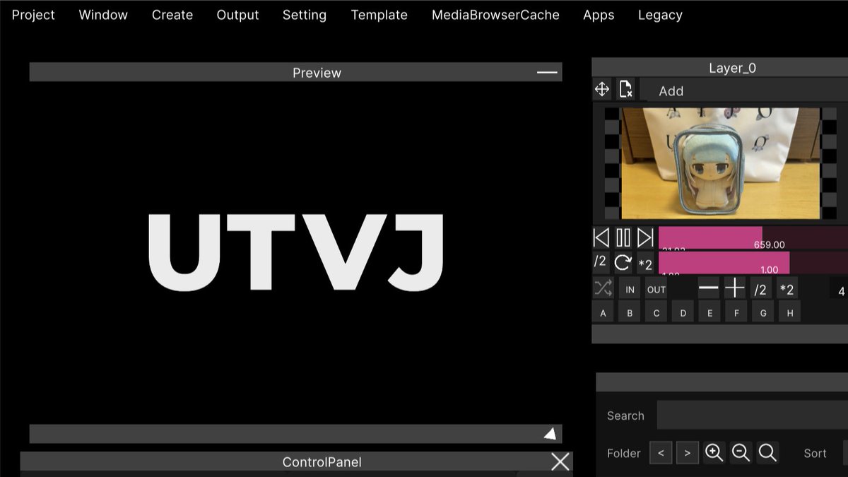Jump to next frame in Layer_0
Screen dimensions: 848x477
click(645, 237)
